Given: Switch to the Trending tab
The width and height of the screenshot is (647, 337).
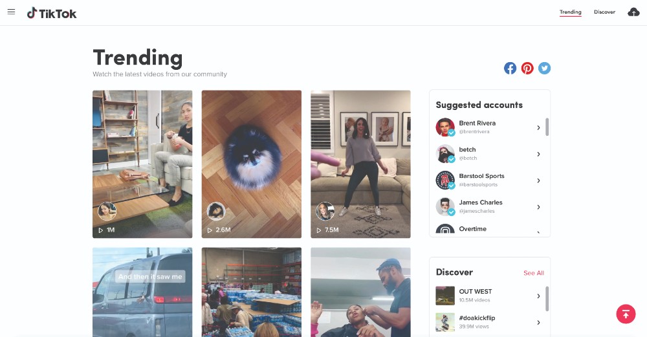Looking at the screenshot, I should (570, 12).
